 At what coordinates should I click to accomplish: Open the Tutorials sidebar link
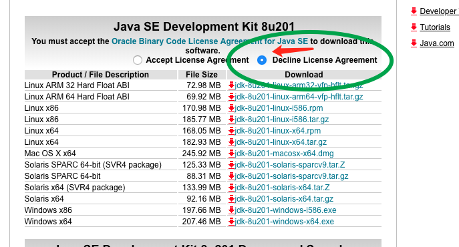pos(435,27)
